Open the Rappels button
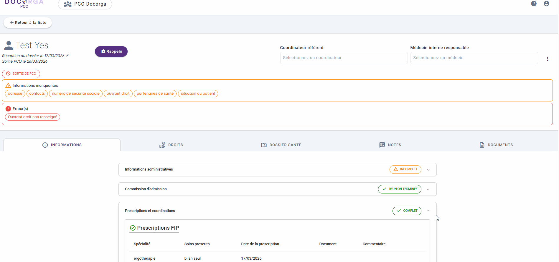The width and height of the screenshot is (559, 262). pos(111,51)
